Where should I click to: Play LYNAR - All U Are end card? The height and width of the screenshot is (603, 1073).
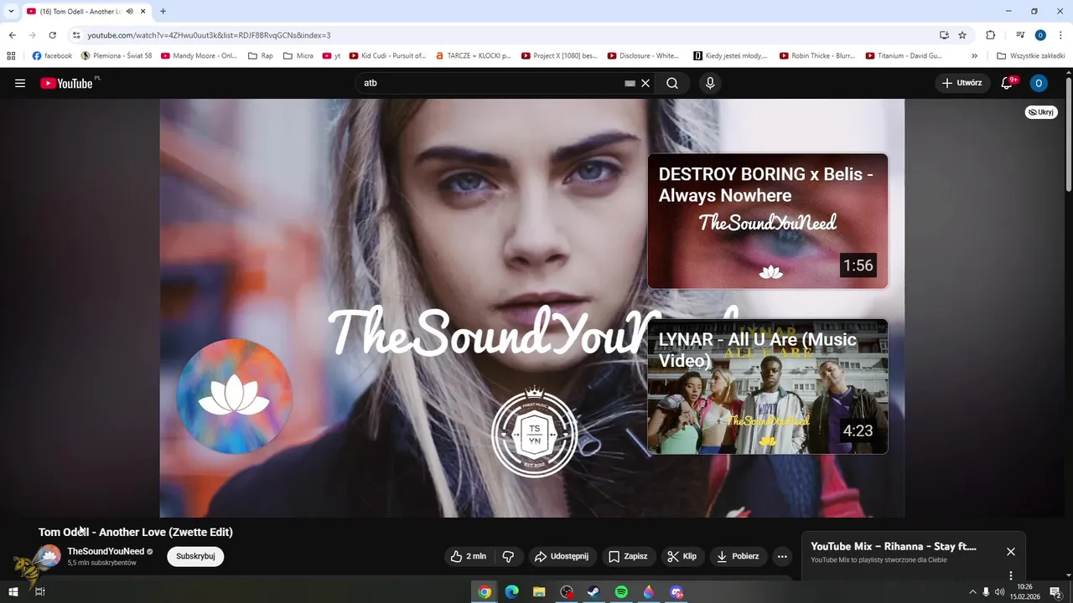point(767,387)
